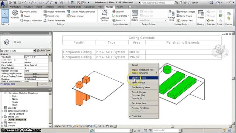Expand the Groups node
The width and height of the screenshot is (236, 133).
click(x=1, y=126)
